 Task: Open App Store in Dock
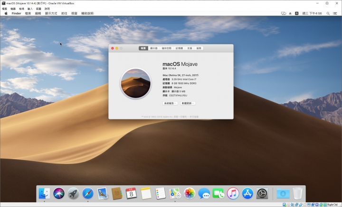[x=247, y=193]
